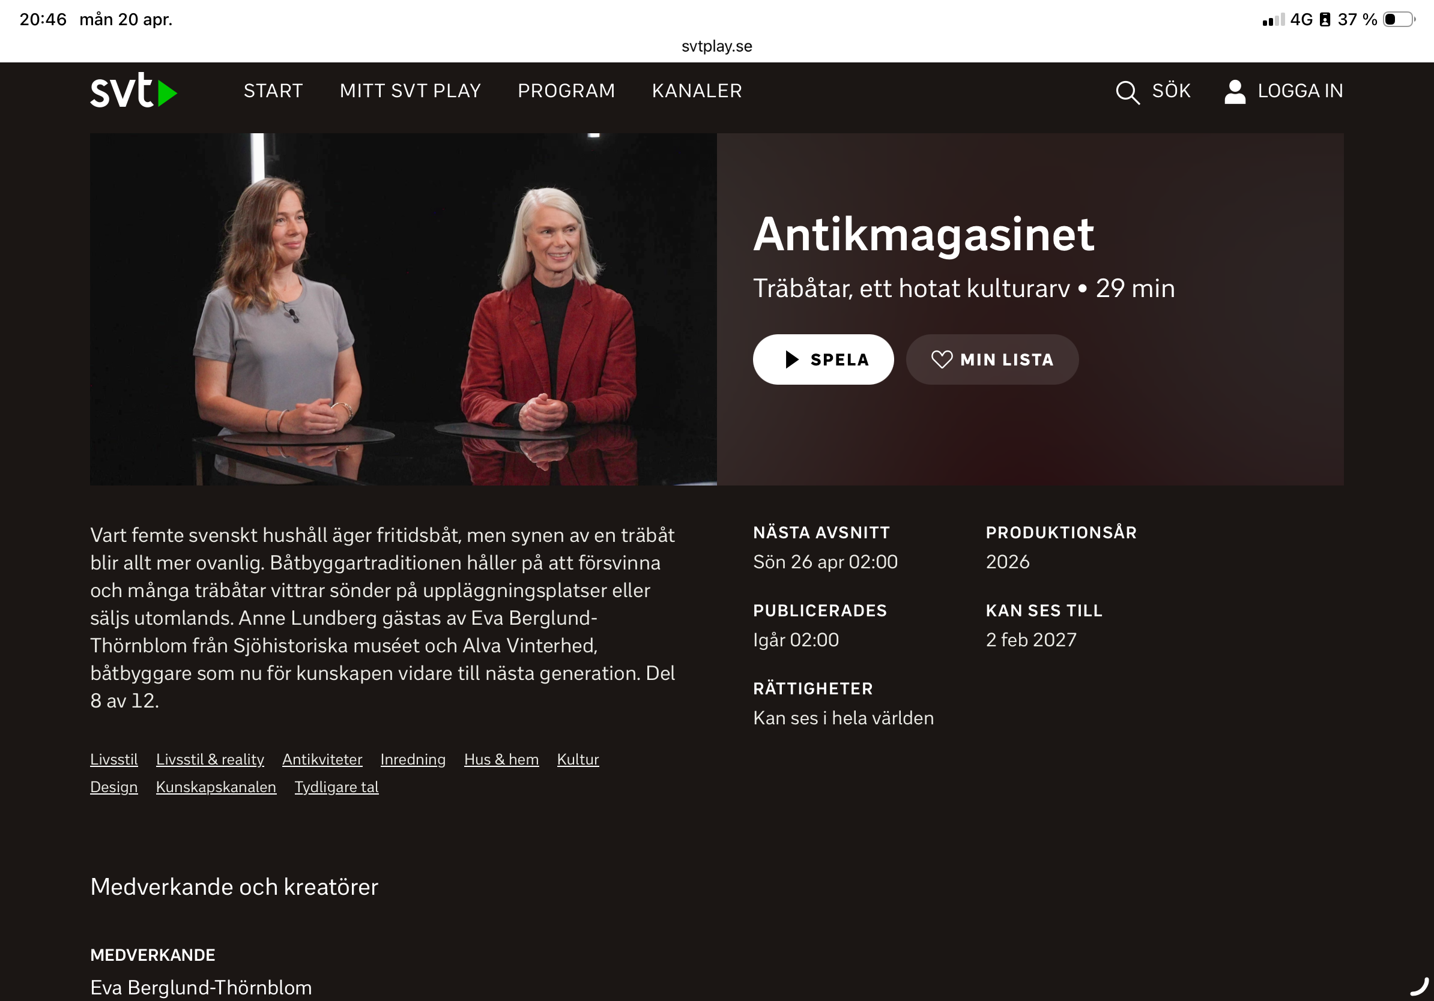Tap the svtplay.se address bar
The image size is (1434, 1001).
coord(717,46)
